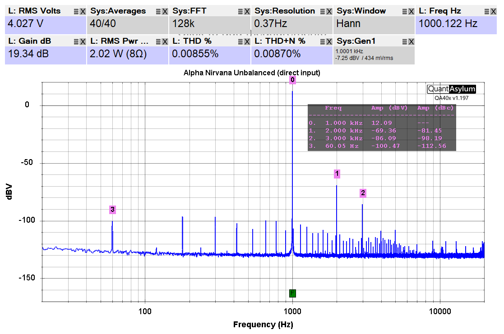
Task: Click the dBV axis label
Action: coord(9,192)
